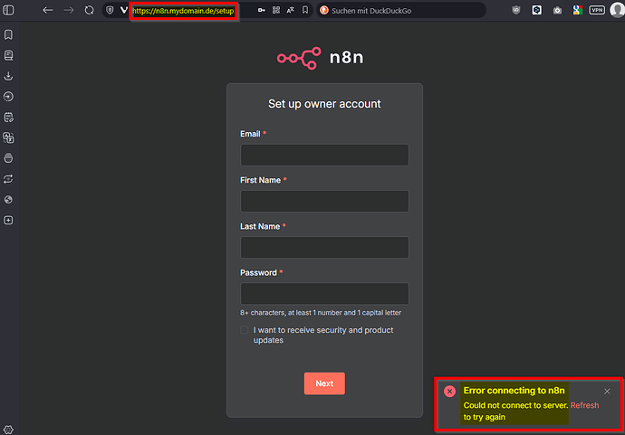This screenshot has height=435, width=625.
Task: Open the Reading List panel
Action: click(8, 55)
